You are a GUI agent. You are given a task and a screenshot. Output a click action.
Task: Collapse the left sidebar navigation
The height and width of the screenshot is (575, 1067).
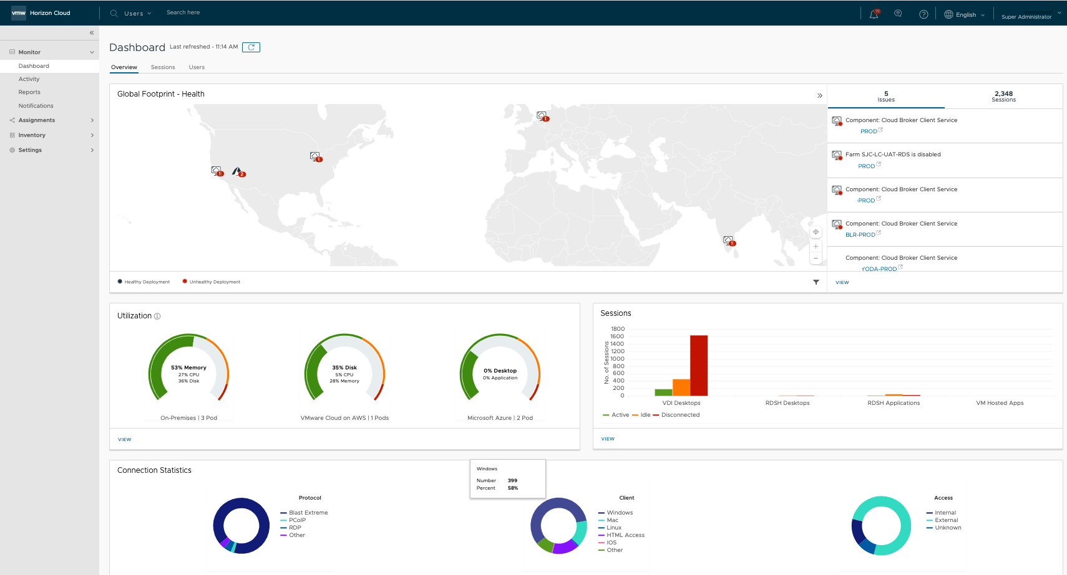tap(92, 33)
